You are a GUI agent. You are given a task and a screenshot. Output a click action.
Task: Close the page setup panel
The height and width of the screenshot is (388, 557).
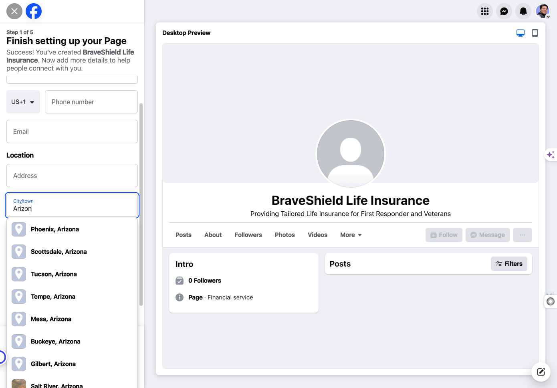click(14, 11)
